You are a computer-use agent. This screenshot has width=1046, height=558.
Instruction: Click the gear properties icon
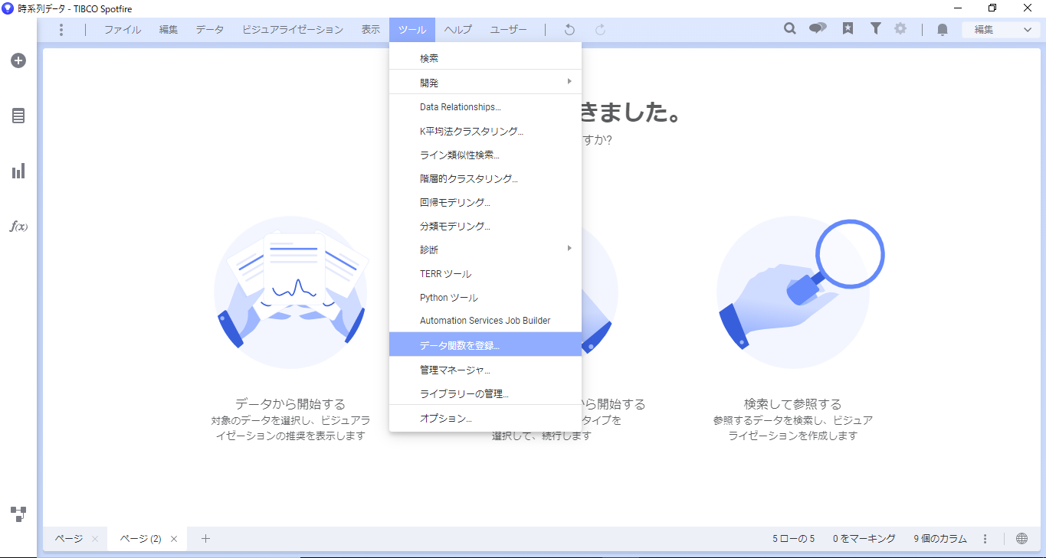(900, 29)
